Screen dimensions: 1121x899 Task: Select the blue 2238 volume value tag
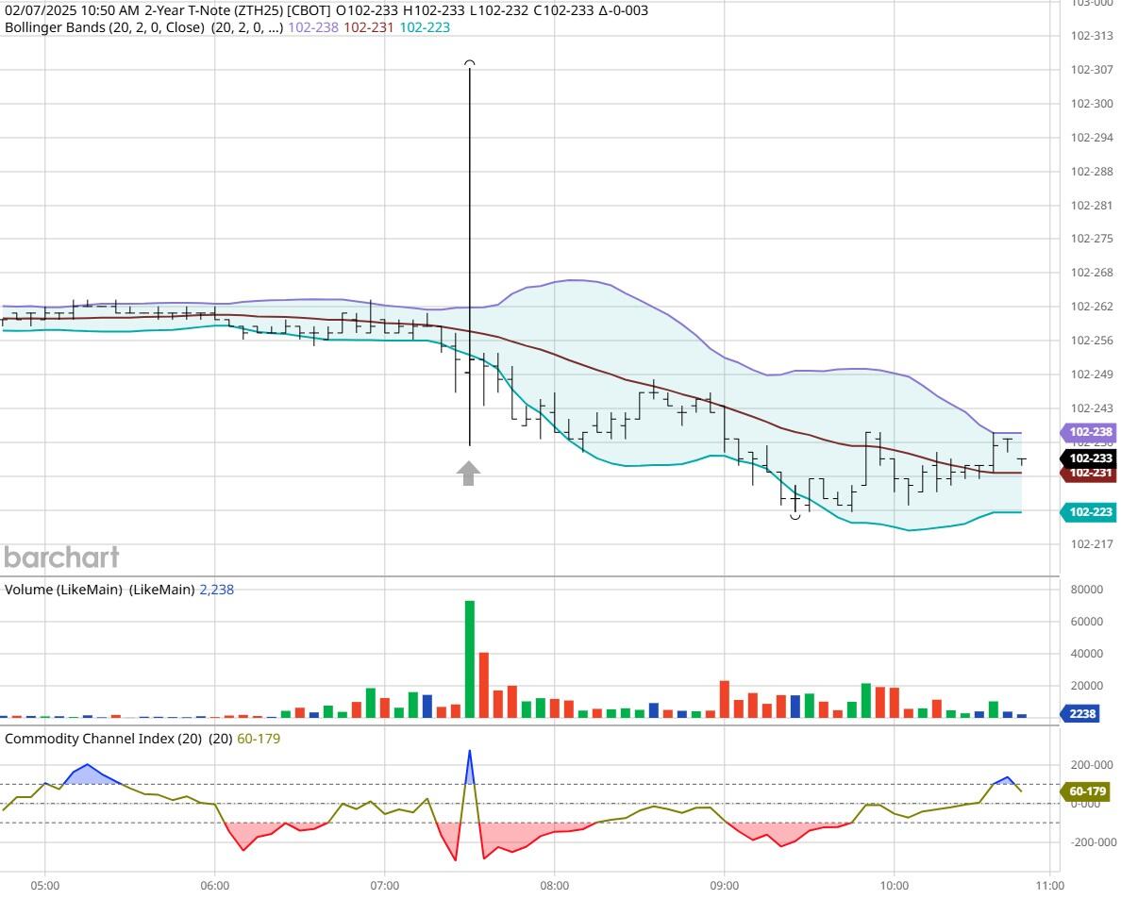pyautogui.click(x=1081, y=714)
